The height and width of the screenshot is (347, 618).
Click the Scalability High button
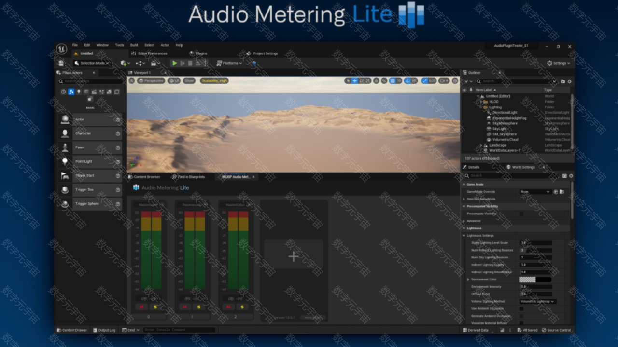[x=214, y=80]
